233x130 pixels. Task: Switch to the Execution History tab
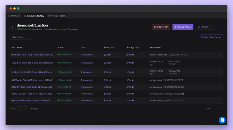(x=34, y=16)
